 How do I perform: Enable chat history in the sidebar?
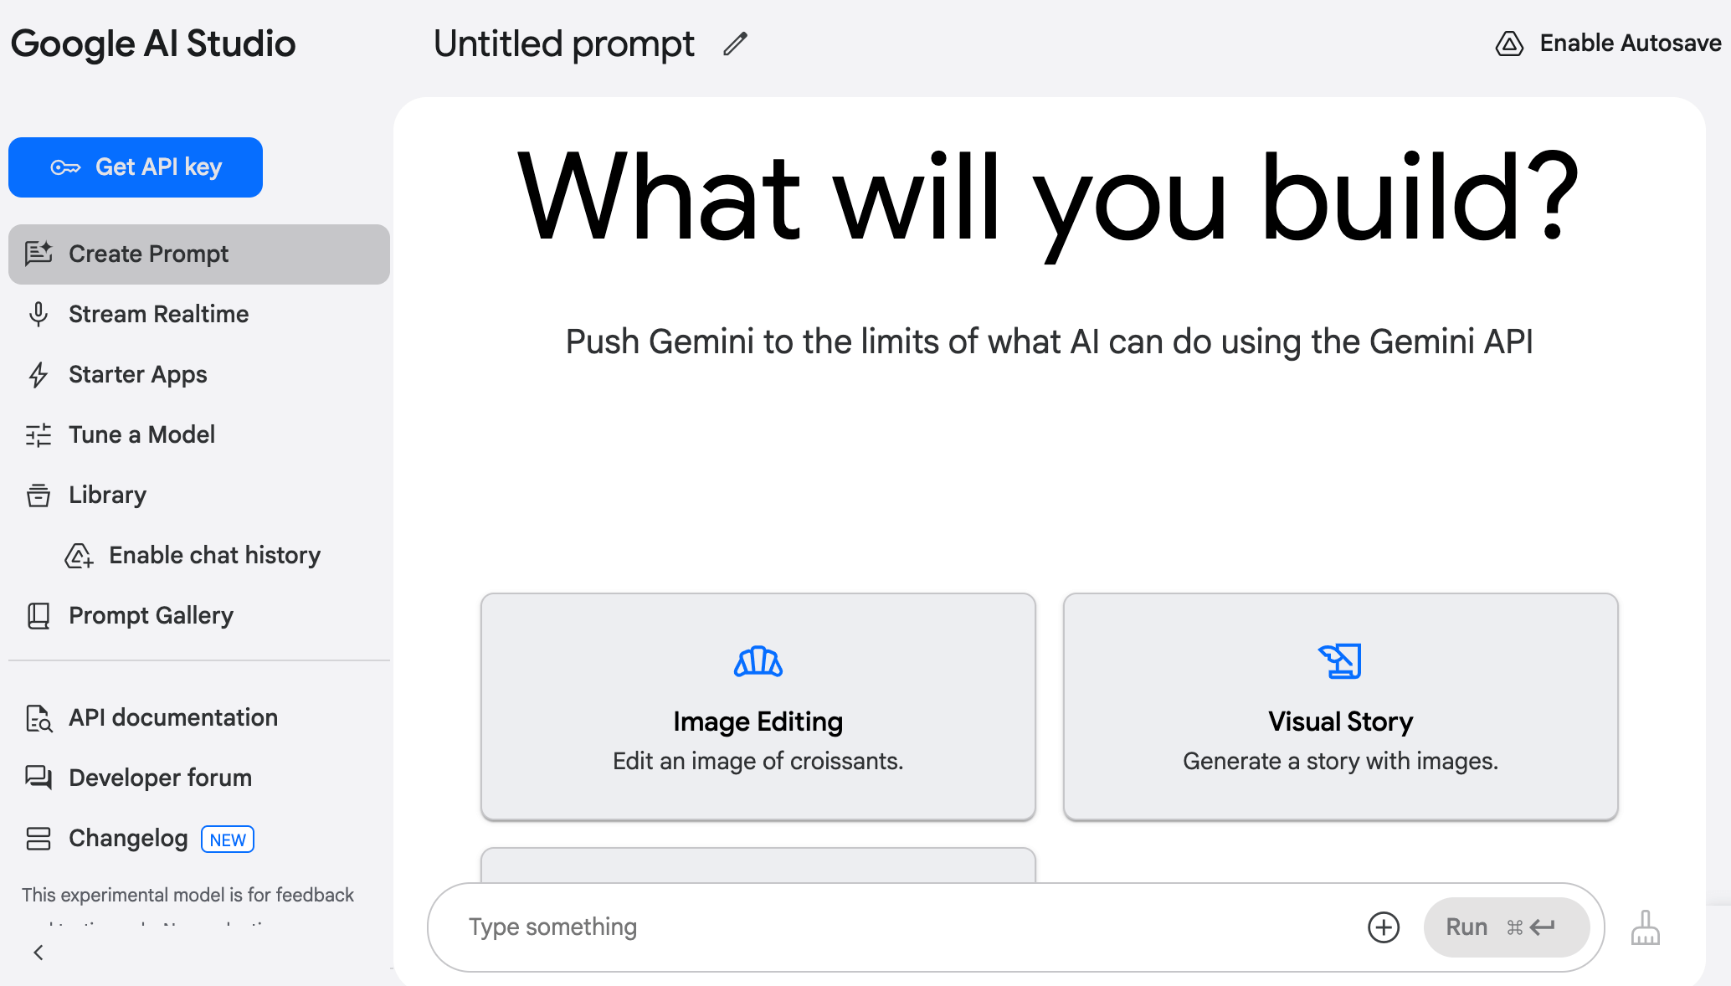click(x=214, y=556)
